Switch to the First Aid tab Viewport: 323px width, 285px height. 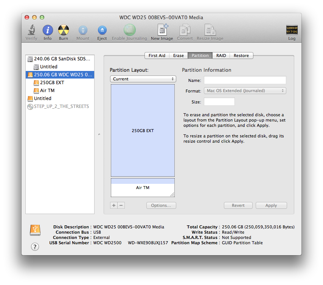[157, 55]
